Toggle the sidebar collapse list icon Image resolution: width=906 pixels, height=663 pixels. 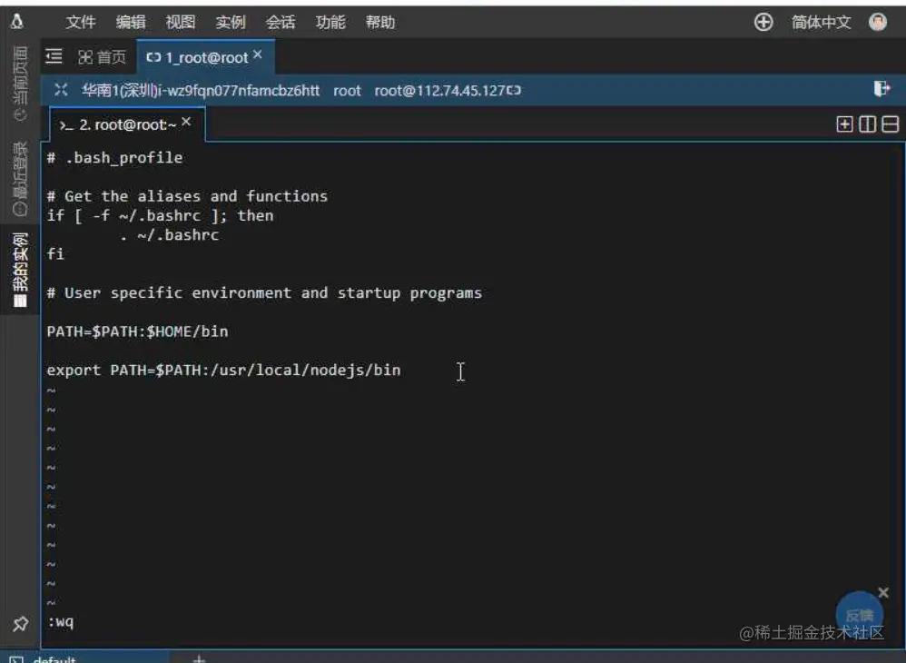(x=54, y=56)
